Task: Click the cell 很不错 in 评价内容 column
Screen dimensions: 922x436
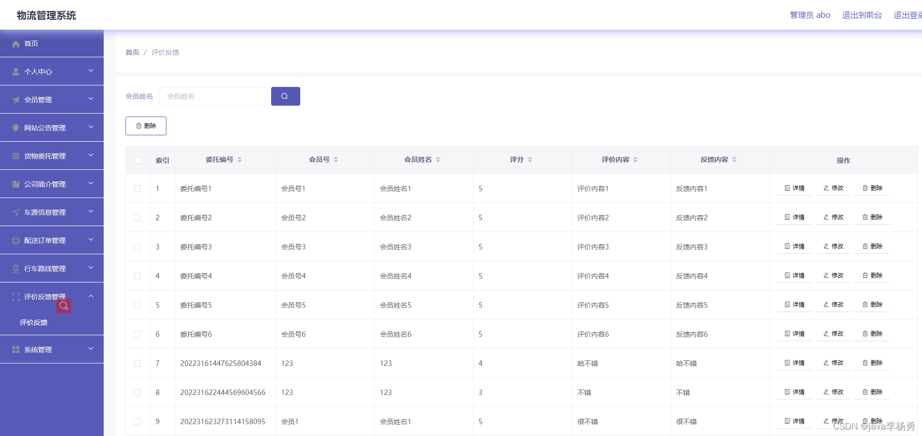Action: (588, 422)
